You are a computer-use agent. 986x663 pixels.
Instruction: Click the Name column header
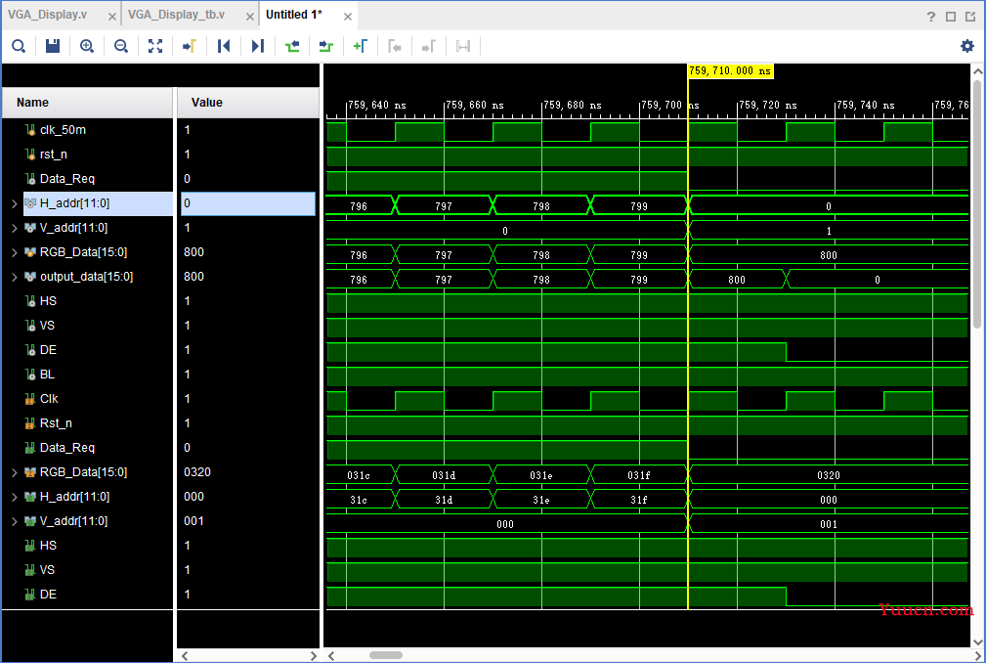click(x=87, y=103)
